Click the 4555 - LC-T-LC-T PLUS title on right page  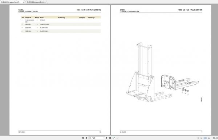(x=190, y=10)
